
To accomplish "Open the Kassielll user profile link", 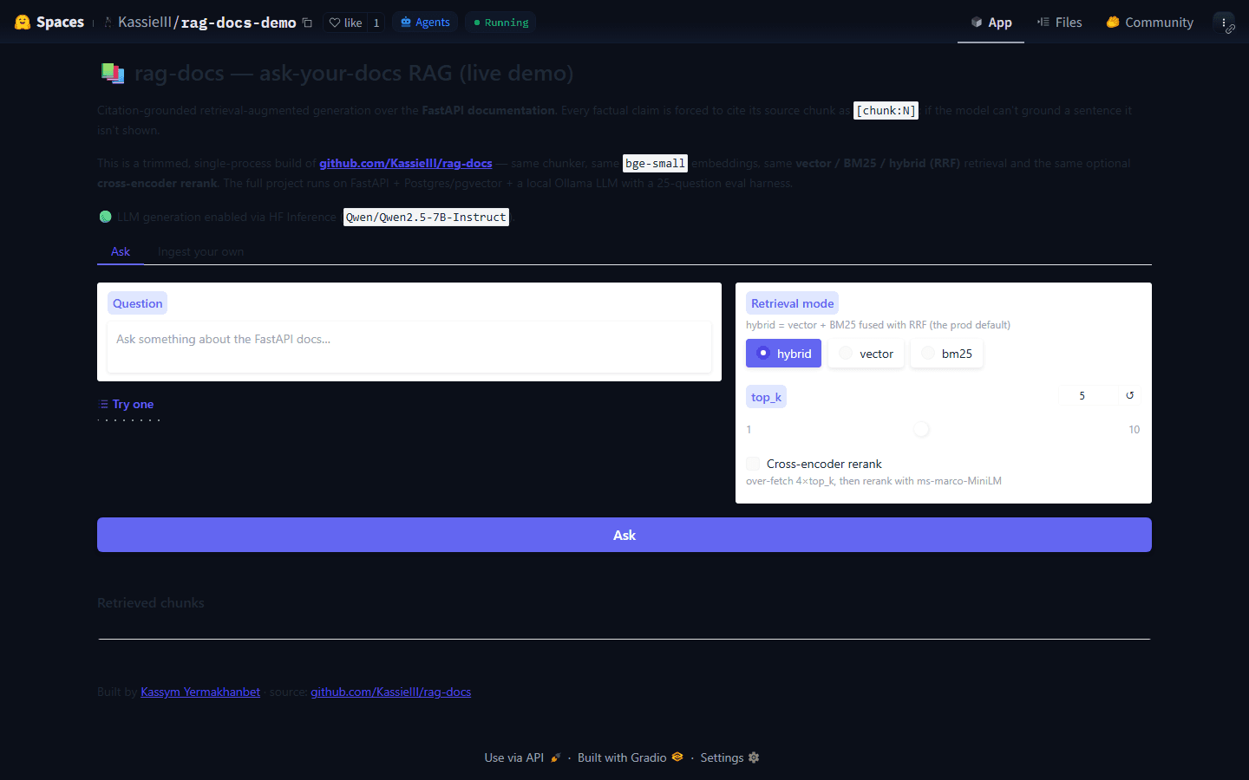I will coord(145,23).
